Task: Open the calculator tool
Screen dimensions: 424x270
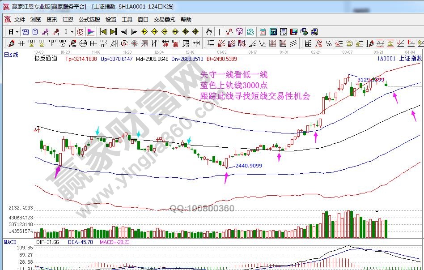Action: (273, 32)
